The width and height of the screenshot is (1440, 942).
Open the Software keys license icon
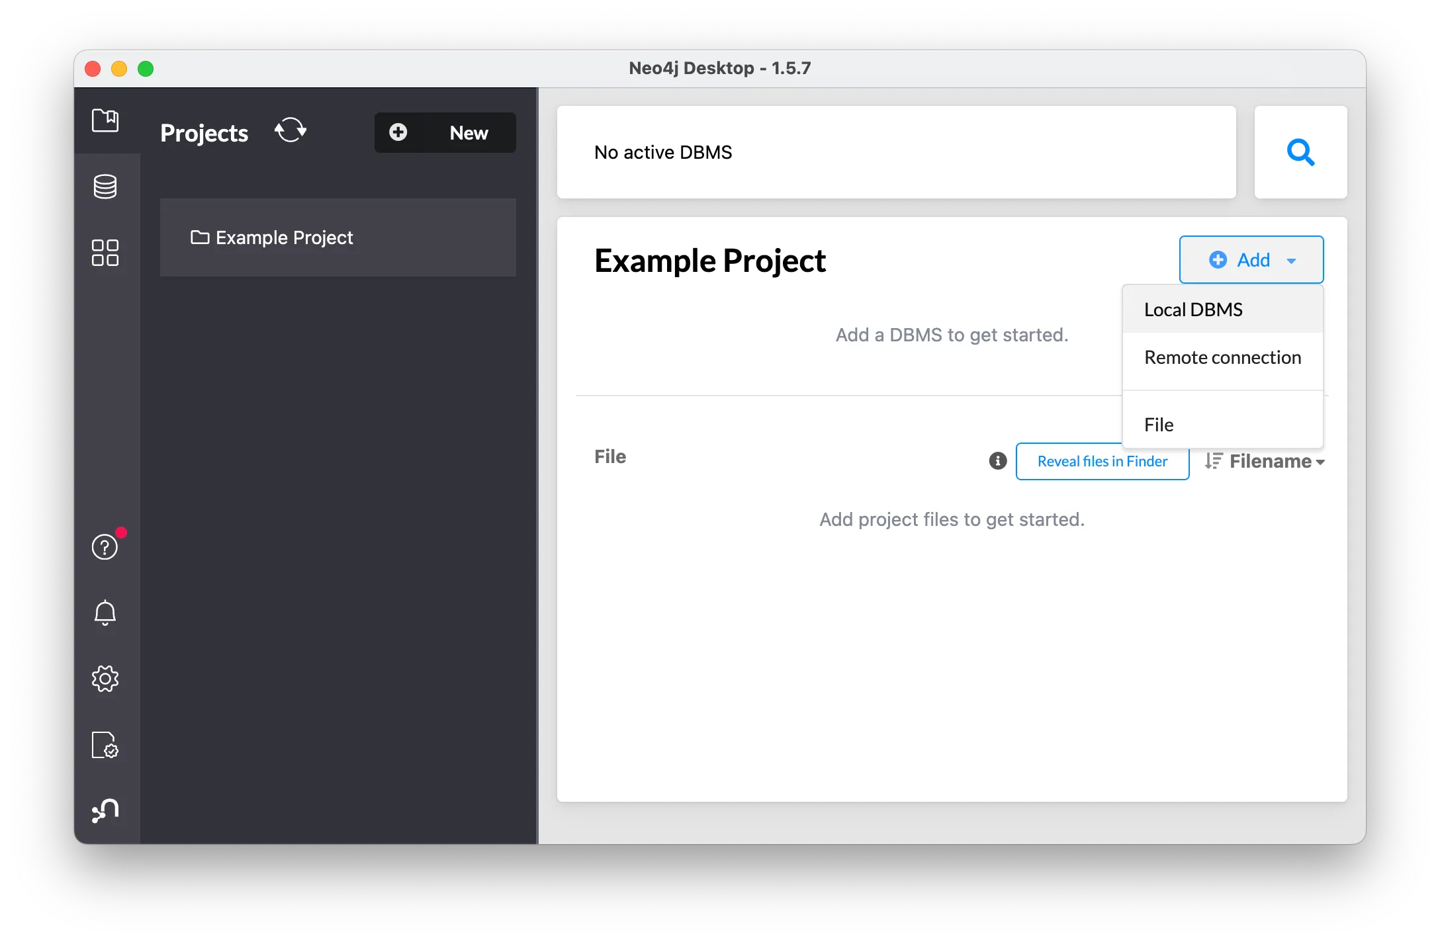click(105, 745)
